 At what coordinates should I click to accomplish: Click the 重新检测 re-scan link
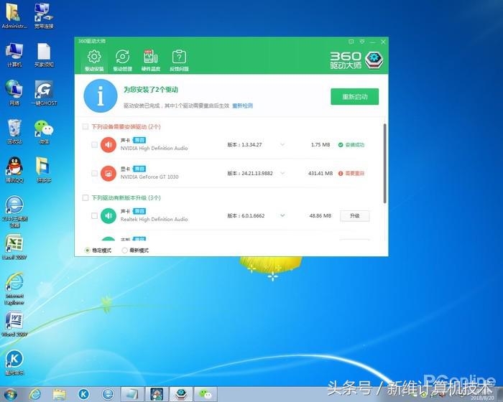[x=242, y=106]
